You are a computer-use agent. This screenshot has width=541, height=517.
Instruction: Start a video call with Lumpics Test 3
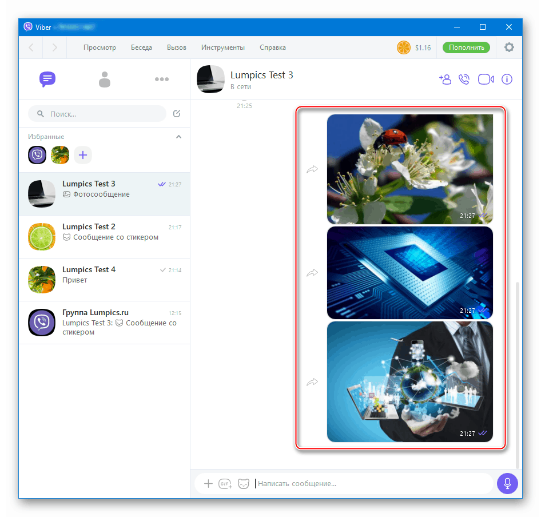tap(486, 79)
